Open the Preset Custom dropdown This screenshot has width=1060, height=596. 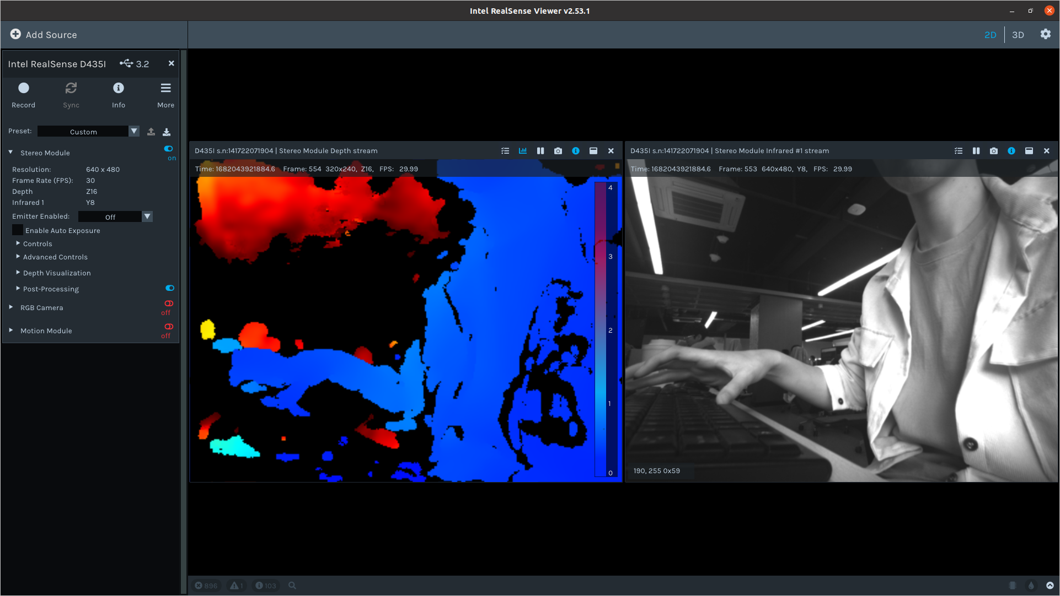88,132
